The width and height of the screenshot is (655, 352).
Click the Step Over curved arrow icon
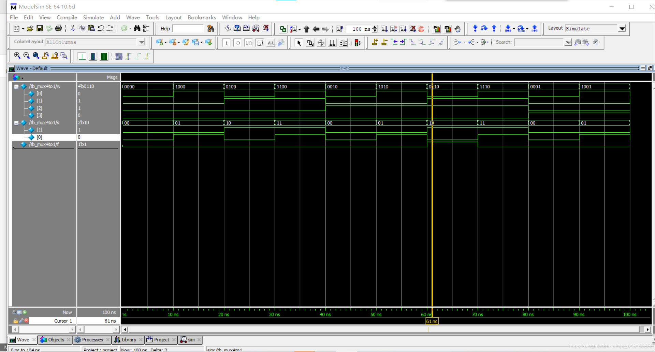(484, 29)
